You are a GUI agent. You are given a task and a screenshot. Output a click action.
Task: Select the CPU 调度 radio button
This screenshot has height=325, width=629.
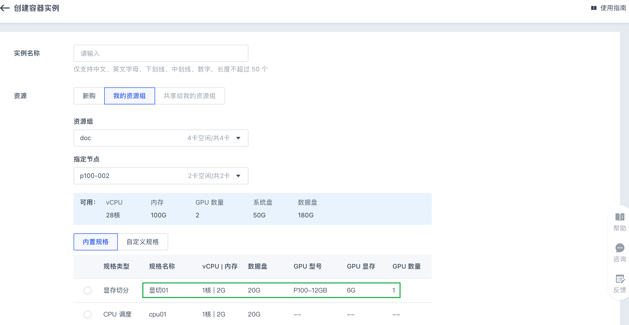coord(88,314)
